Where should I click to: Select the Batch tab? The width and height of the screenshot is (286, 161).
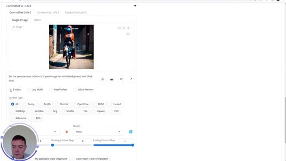pos(38,20)
